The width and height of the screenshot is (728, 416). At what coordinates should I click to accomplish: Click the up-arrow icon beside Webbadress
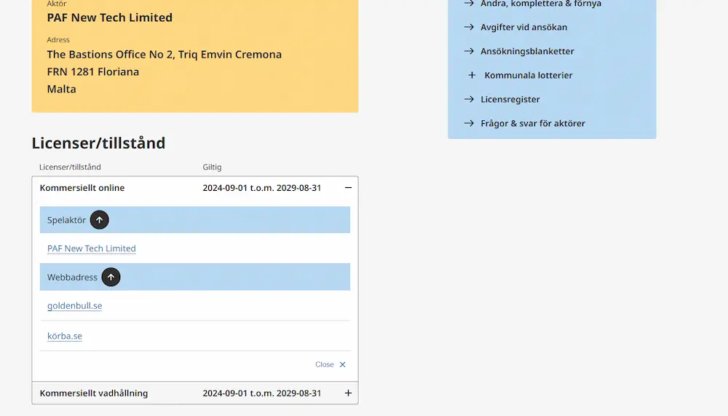[x=111, y=277]
